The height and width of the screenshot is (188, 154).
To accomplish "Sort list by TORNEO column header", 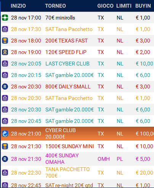I will pyautogui.click(x=55, y=6).
